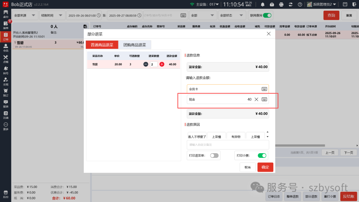Screen dimensions: 359x202
Task: Open the on-screen keyboard icon beside 现金 field
Action: pos(264,99)
